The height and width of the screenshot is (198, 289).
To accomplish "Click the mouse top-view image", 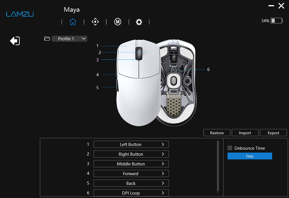I will [138, 83].
